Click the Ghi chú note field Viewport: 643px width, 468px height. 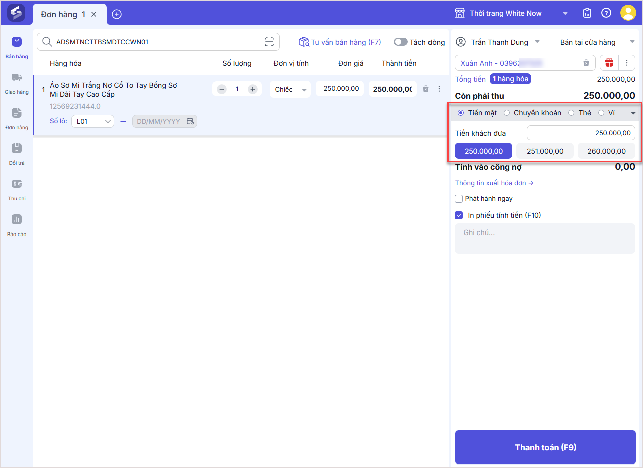tap(545, 239)
